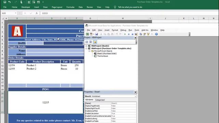
Task: Open Sheet1 Worksheet object dropdown in Properties
Action: (x=135, y=96)
